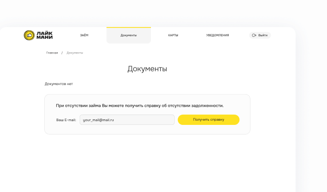Click the text about справку об отсутствии задолженности
This screenshot has width=327, height=192.
pyautogui.click(x=139, y=106)
